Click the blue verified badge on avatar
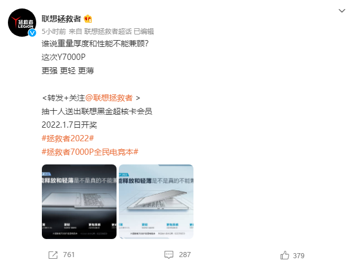Image resolution: width=353 pixels, height=265 pixels. click(32, 33)
